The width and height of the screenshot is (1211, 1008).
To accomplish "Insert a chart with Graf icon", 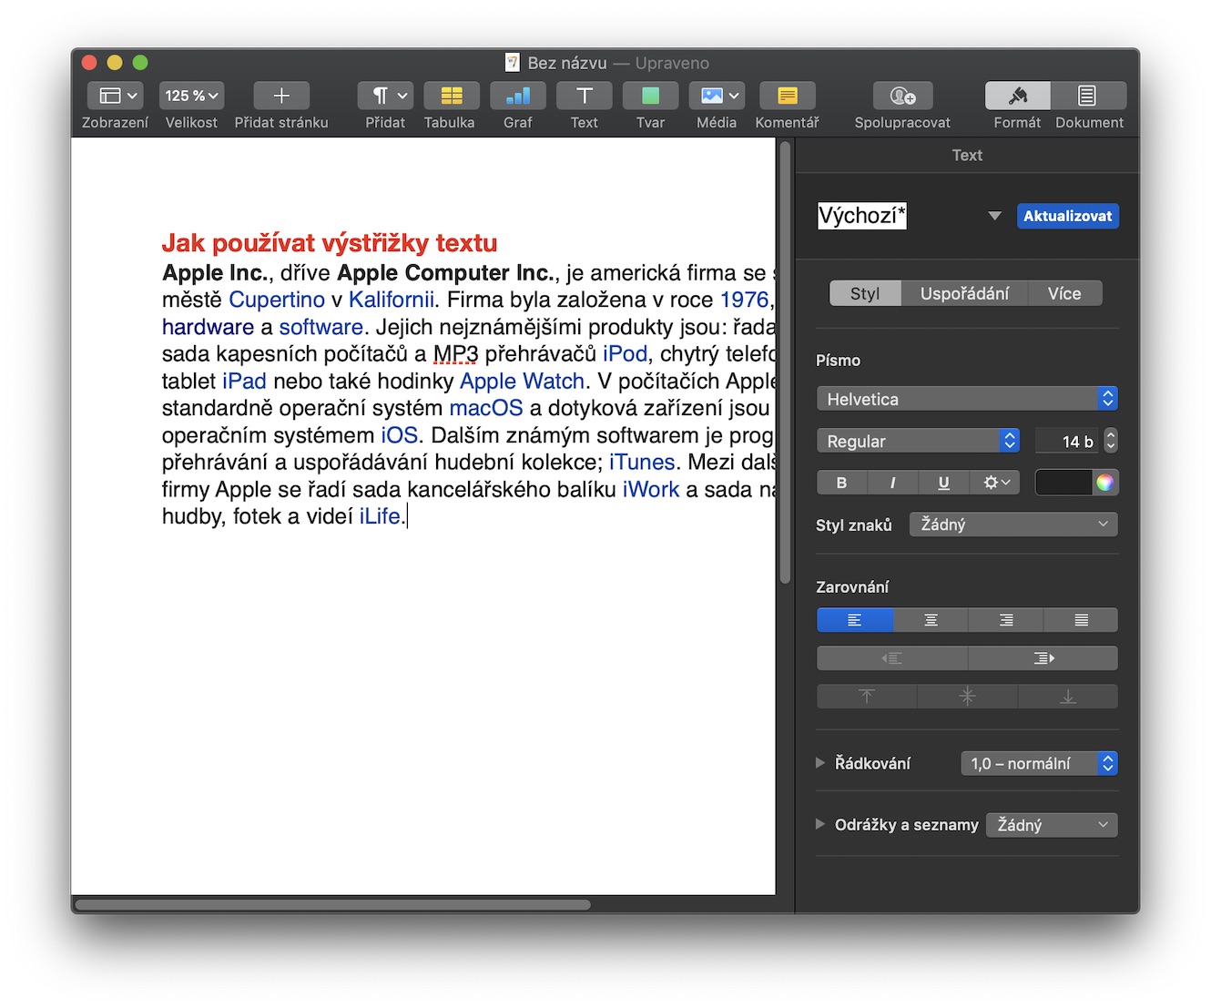I will coord(518,96).
